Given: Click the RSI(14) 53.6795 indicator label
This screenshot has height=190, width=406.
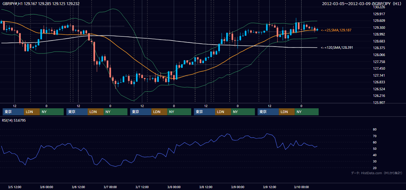Looking at the screenshot, I should point(14,120).
